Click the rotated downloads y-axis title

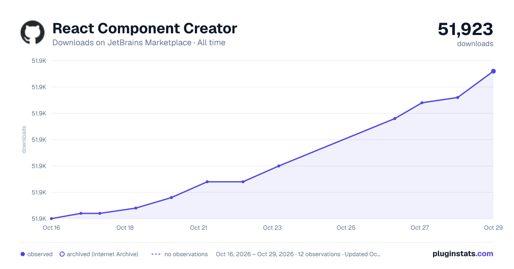(x=24, y=140)
